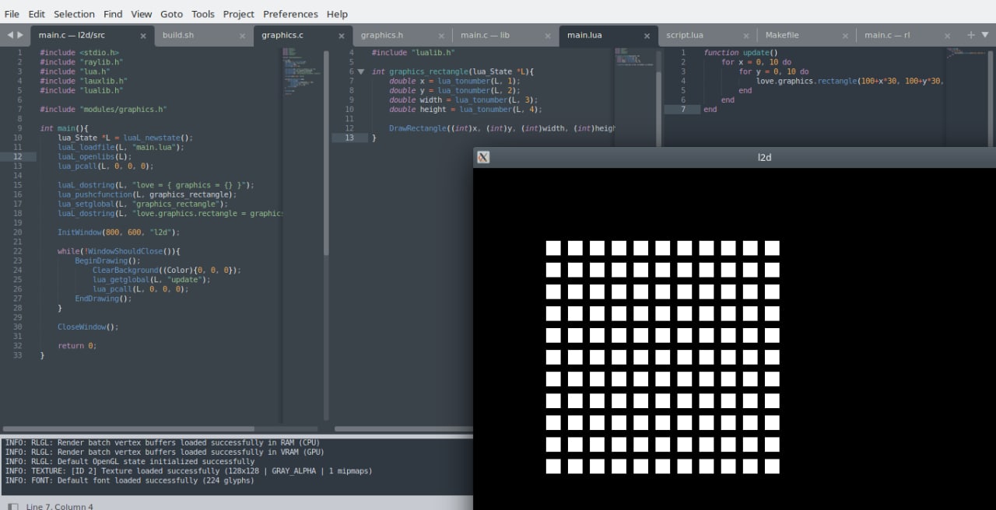Screen dimensions: 996x510
Task: Close the build.sh tab
Action: click(242, 36)
